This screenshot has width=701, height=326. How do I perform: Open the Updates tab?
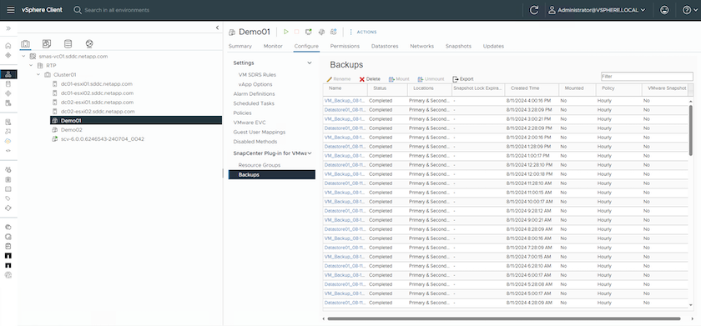pos(493,46)
